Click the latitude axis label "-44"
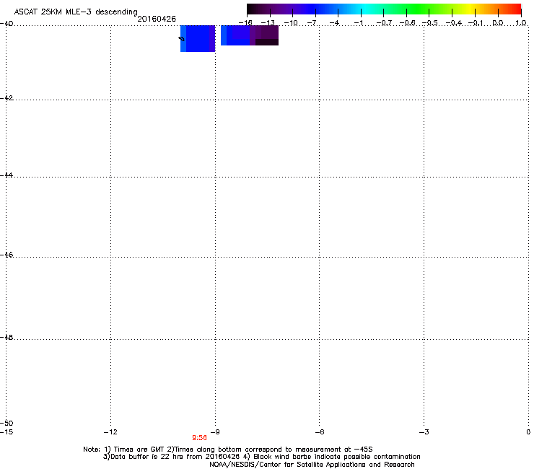This screenshot has width=534, height=469. (6, 175)
